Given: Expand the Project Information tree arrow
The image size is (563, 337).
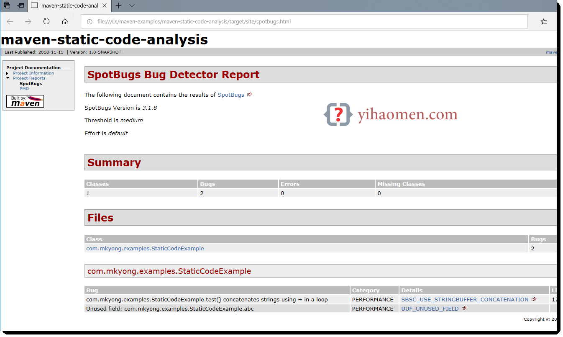Looking at the screenshot, I should (8, 73).
